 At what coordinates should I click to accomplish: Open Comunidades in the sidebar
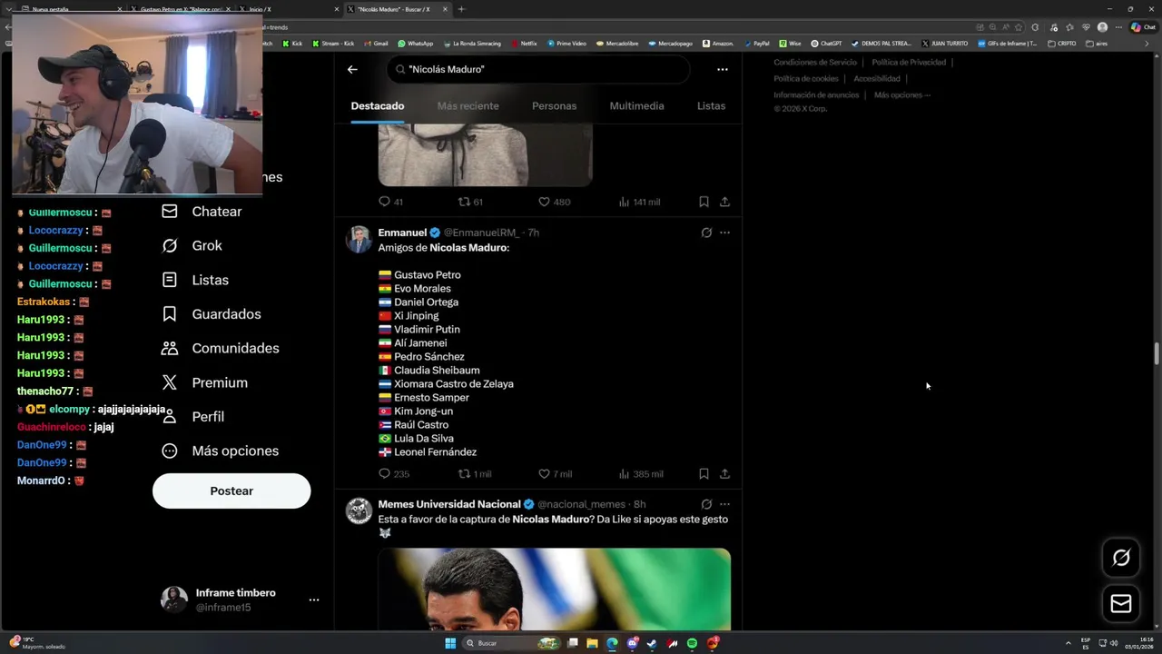(221, 349)
